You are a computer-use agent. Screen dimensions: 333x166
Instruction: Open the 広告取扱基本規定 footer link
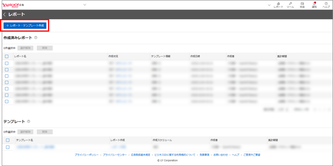pyautogui.click(x=140, y=155)
